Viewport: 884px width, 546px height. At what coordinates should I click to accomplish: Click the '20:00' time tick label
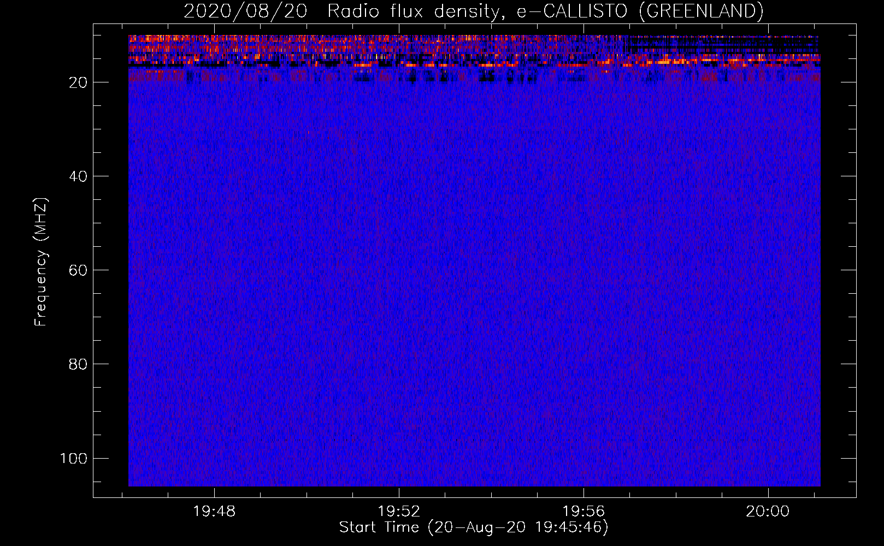768,512
